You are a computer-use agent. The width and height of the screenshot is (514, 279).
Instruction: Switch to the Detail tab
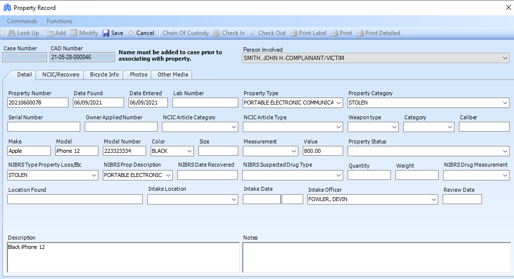[24, 74]
